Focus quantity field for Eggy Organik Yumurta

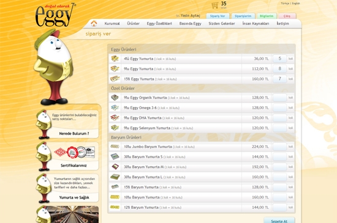[279, 98]
